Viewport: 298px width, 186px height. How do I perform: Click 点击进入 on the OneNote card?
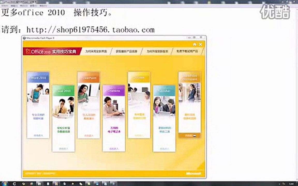tap(114, 149)
